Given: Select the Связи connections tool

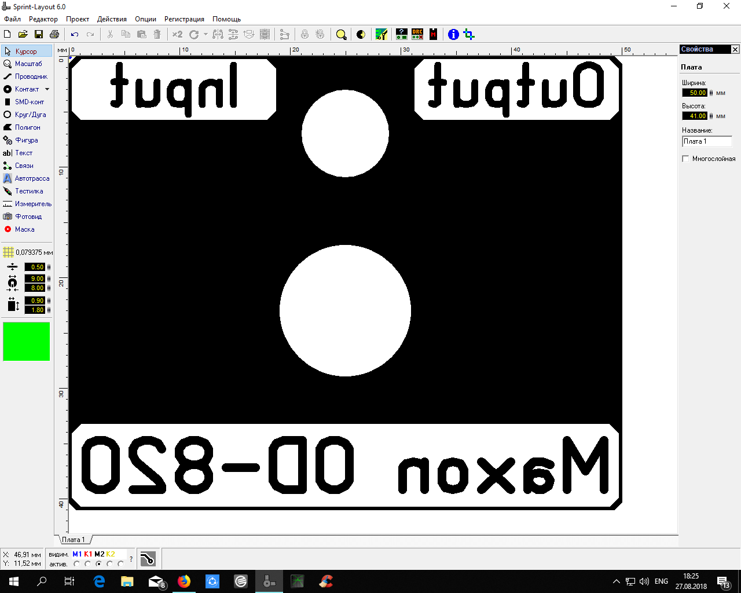Looking at the screenshot, I should [27, 166].
